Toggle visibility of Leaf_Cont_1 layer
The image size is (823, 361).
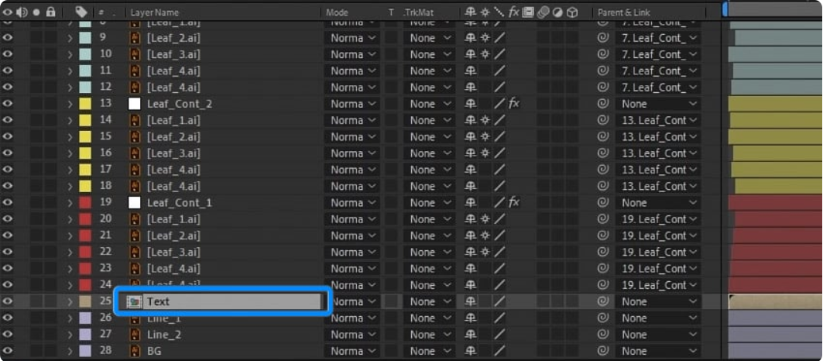point(7,202)
